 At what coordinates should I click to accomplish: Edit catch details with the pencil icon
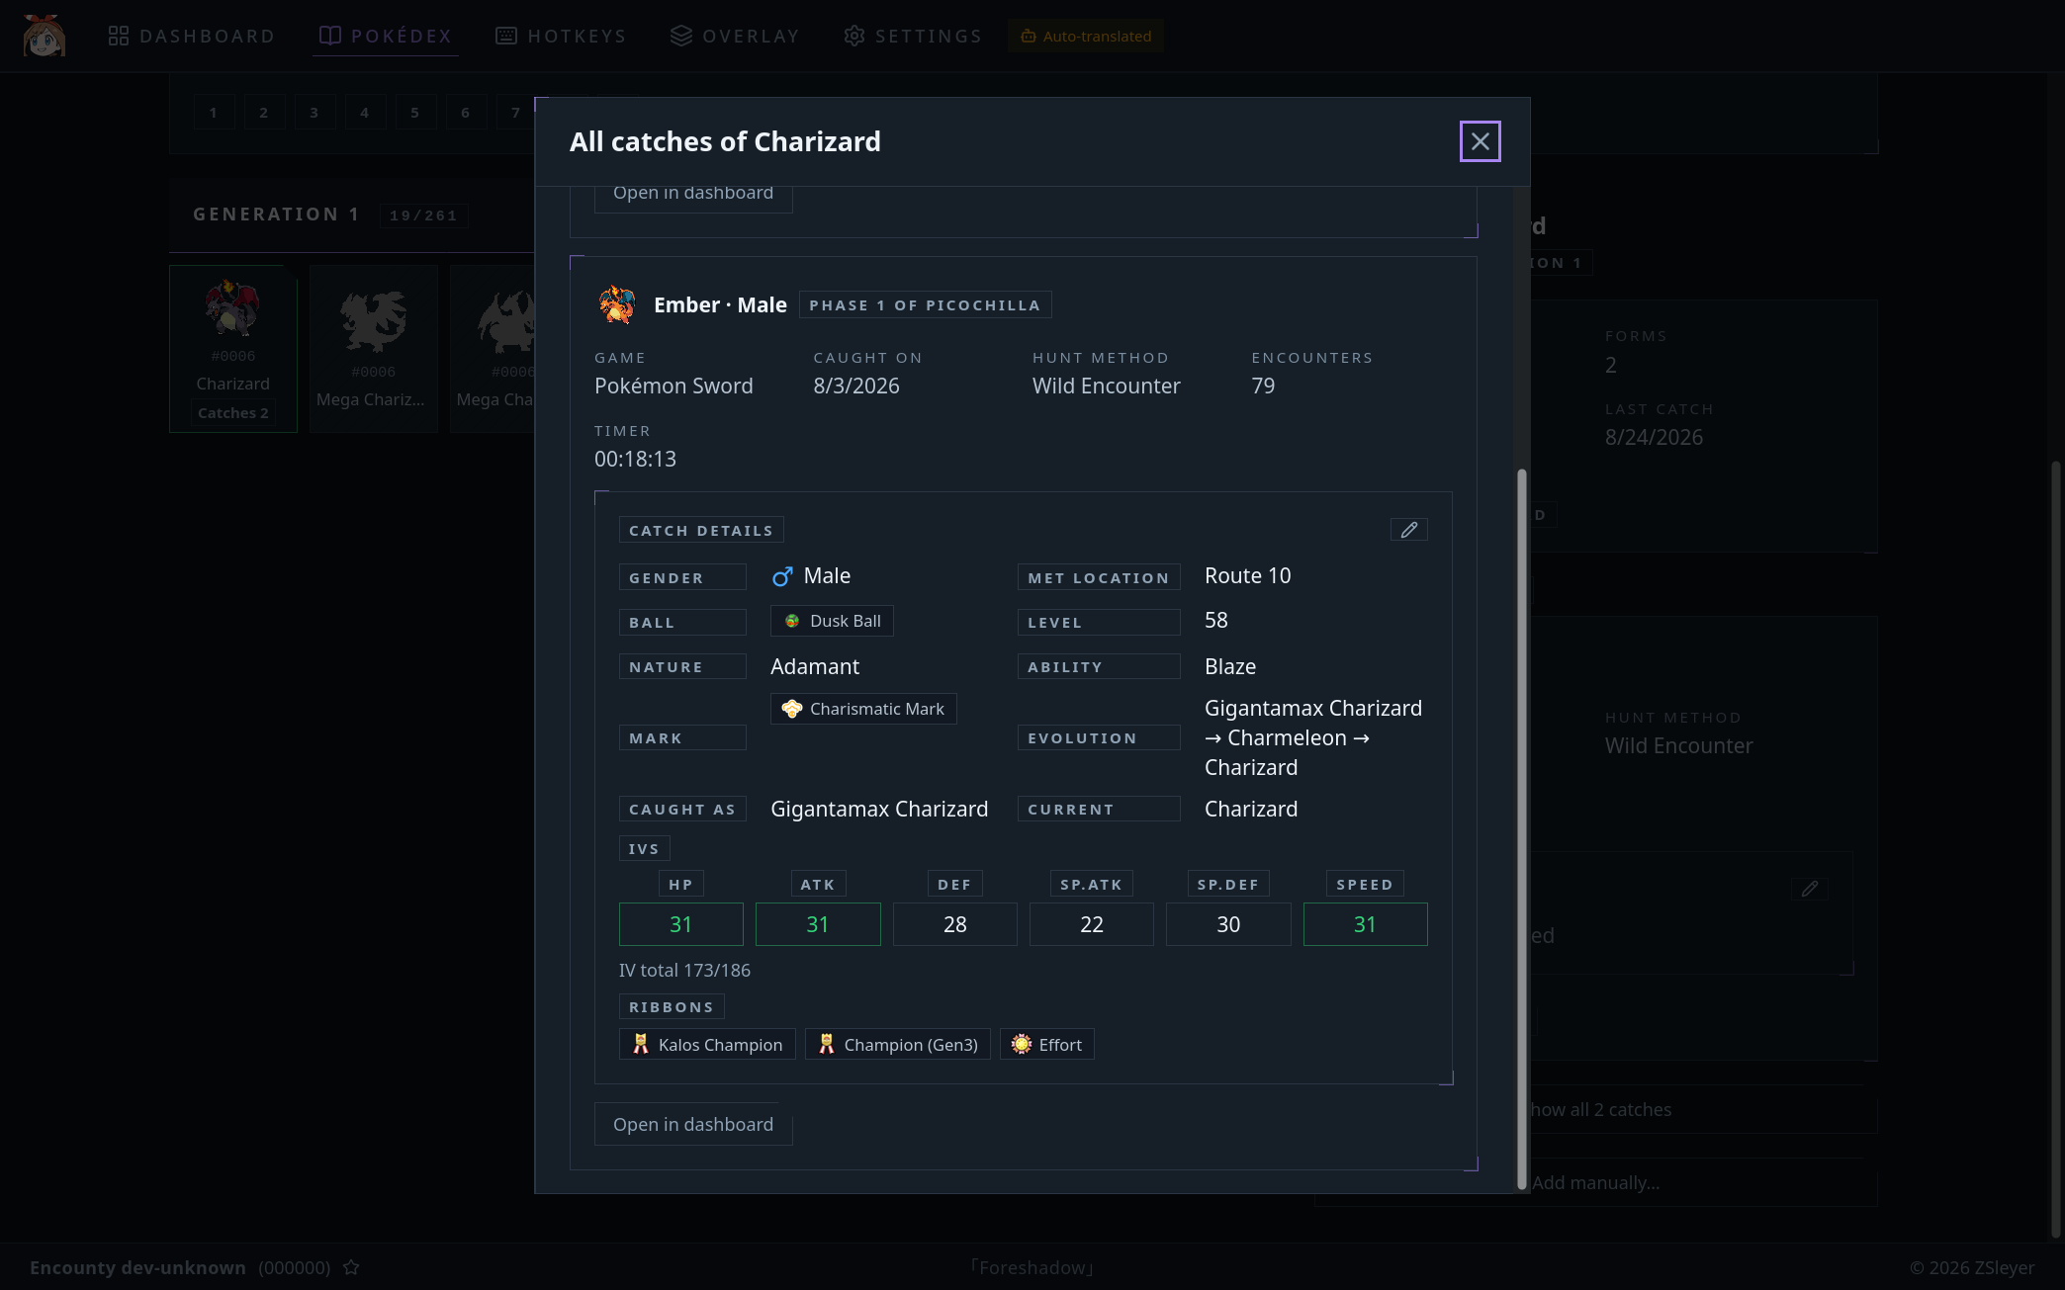coord(1408,530)
